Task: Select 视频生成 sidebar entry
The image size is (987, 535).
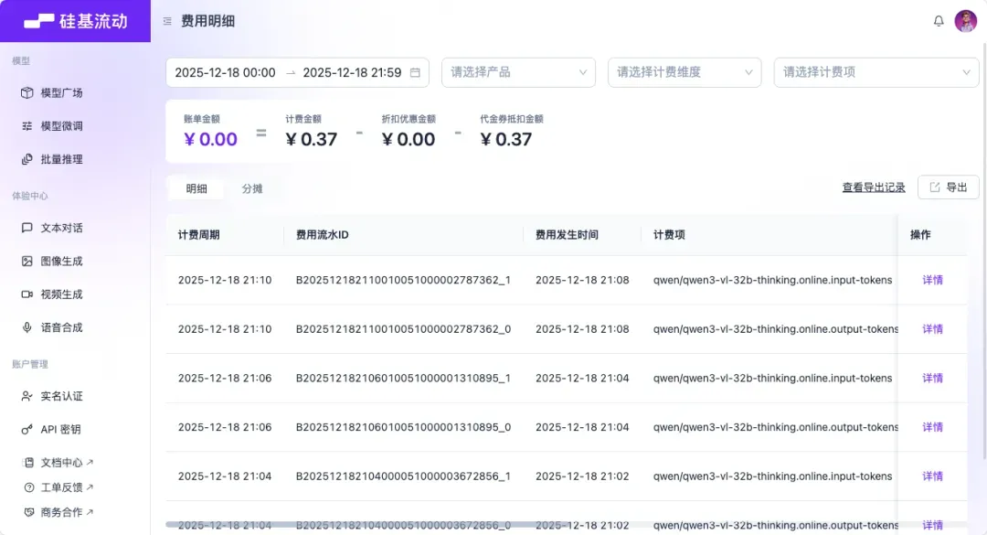Action: click(61, 294)
